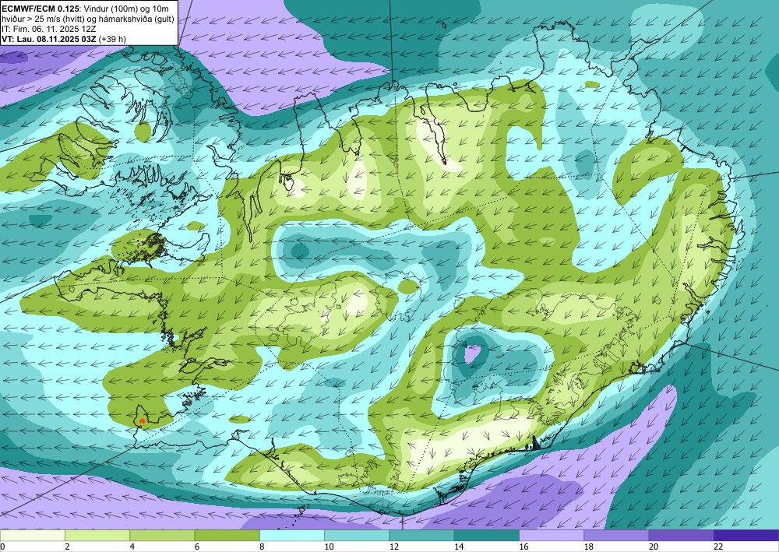Viewport: 779px width, 552px height.
Task: Click the light teal 10–12 m/s legend swatch
Action: click(x=357, y=536)
